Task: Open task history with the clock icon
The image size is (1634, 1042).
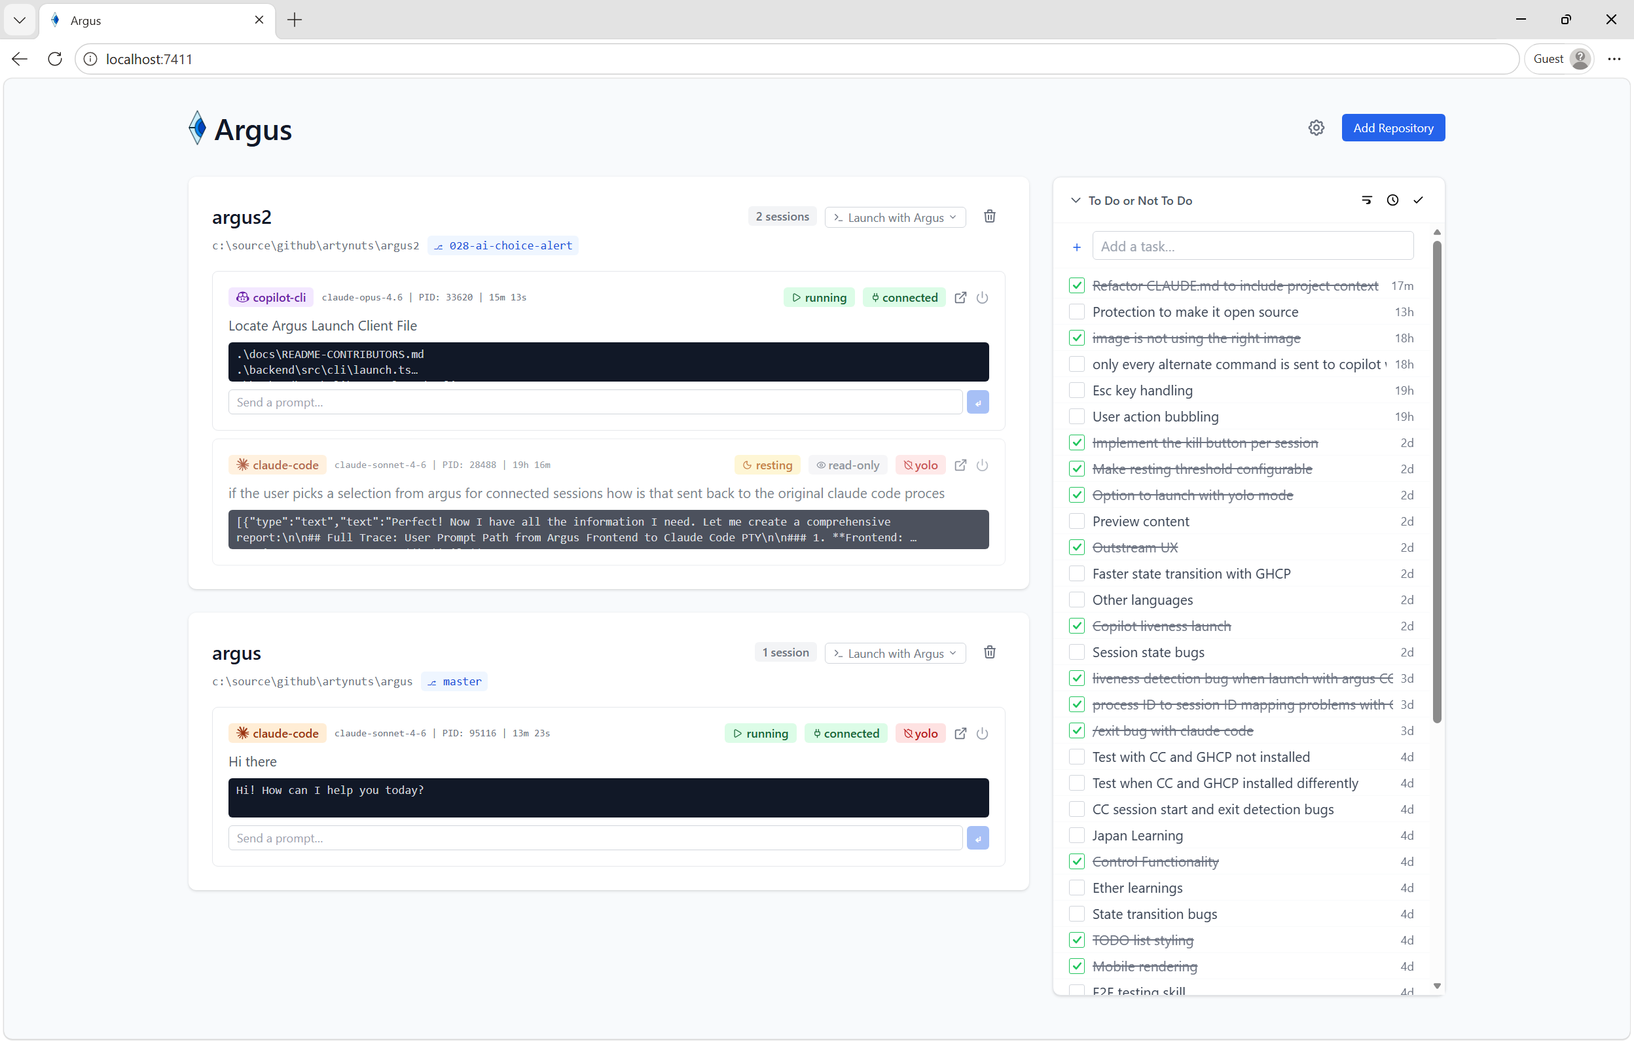Action: (1392, 200)
